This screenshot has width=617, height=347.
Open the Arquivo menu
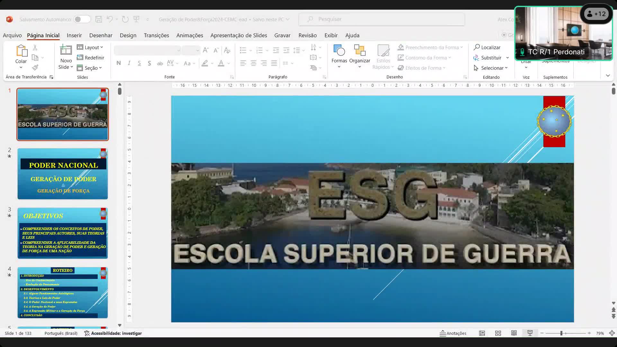point(12,35)
